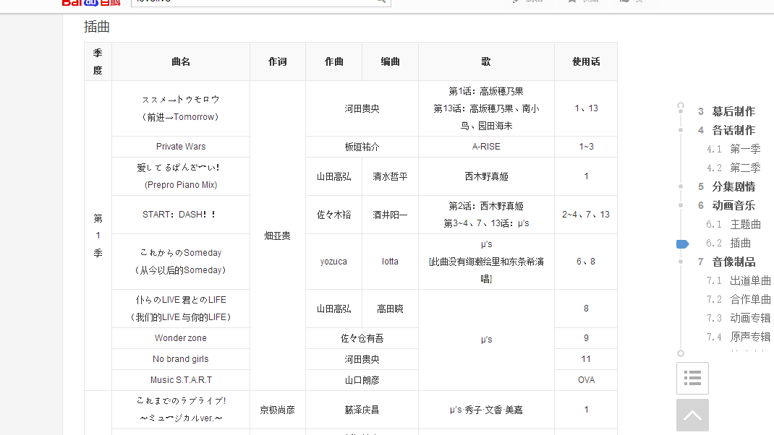Click the dot beside 分集剧情 section

(x=680, y=186)
